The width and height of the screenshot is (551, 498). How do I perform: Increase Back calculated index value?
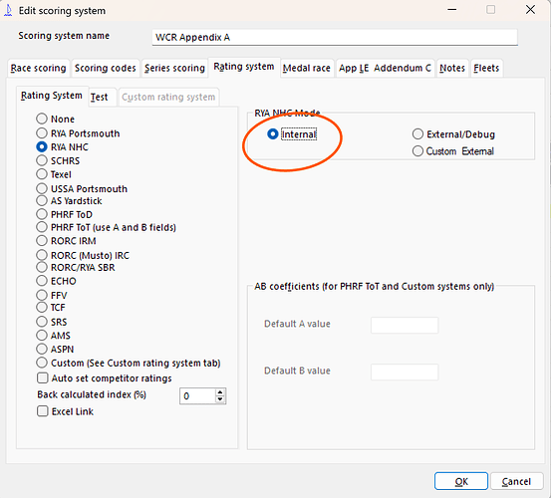220,392
